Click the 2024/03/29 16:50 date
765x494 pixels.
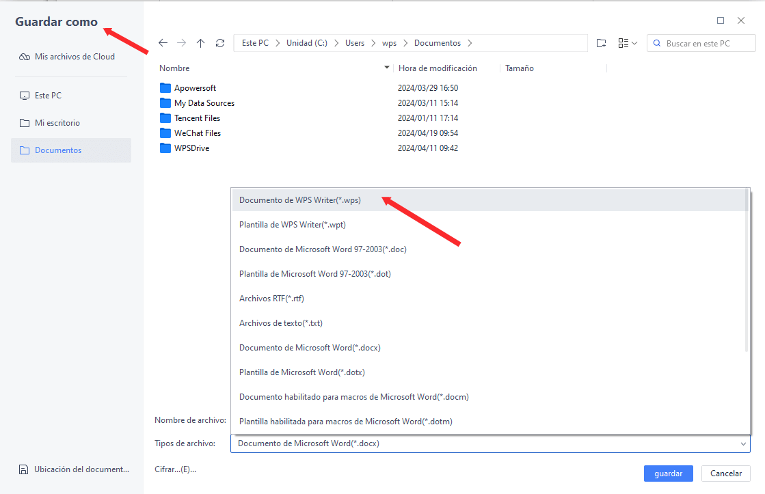tap(428, 87)
